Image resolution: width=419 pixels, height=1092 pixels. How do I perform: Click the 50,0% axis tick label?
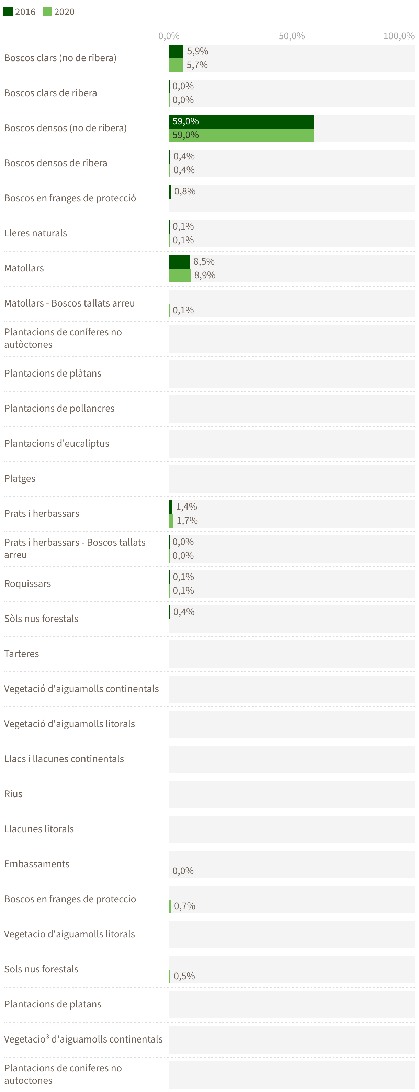pyautogui.click(x=292, y=36)
